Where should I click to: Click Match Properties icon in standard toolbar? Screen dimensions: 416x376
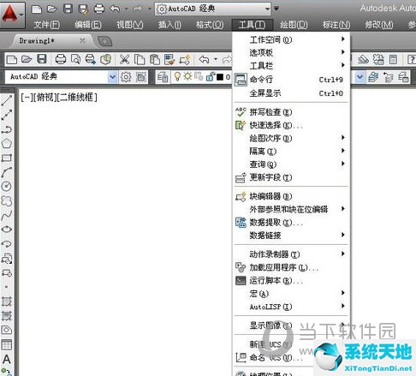coord(169,59)
